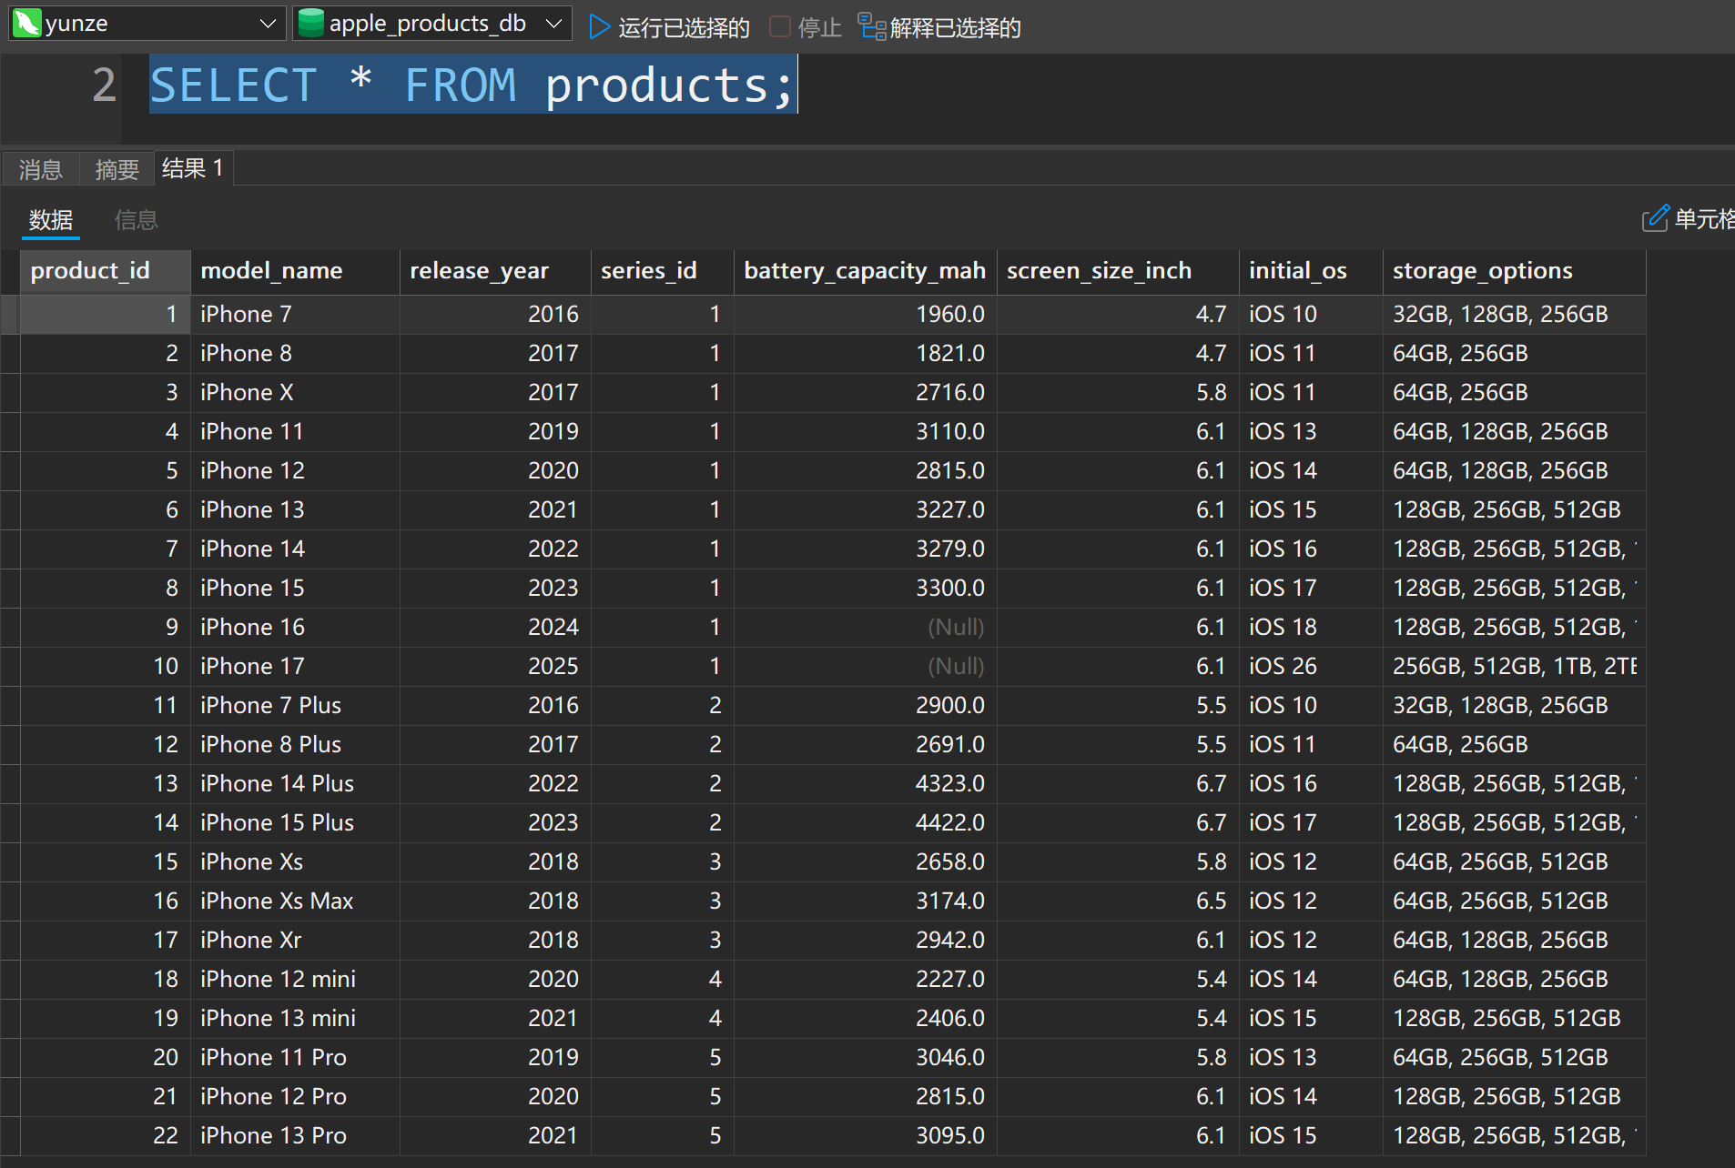This screenshot has height=1168, width=1735.
Task: Sort by battery_capacity_mah column header
Action: (864, 271)
